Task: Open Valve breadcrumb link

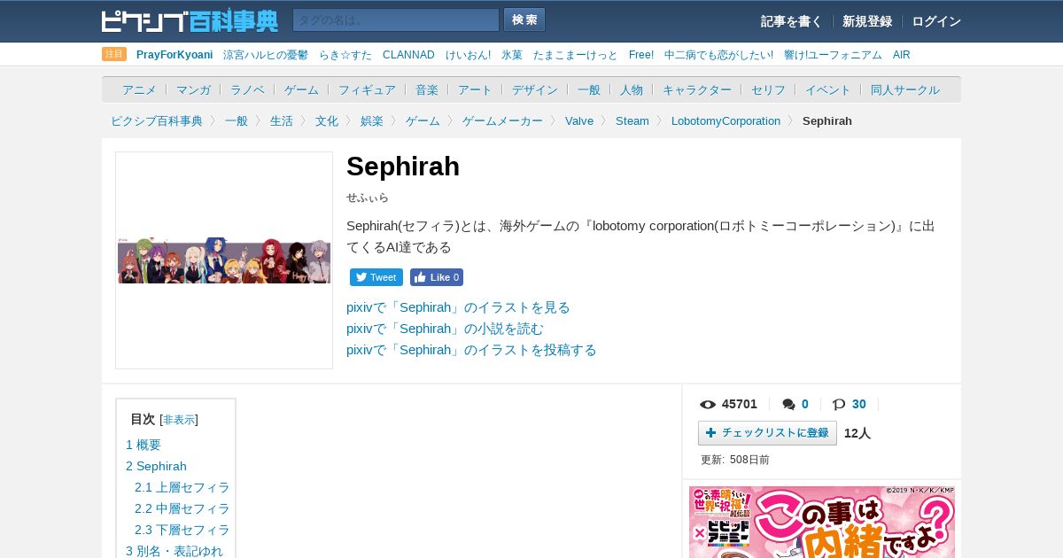Action: (x=579, y=120)
